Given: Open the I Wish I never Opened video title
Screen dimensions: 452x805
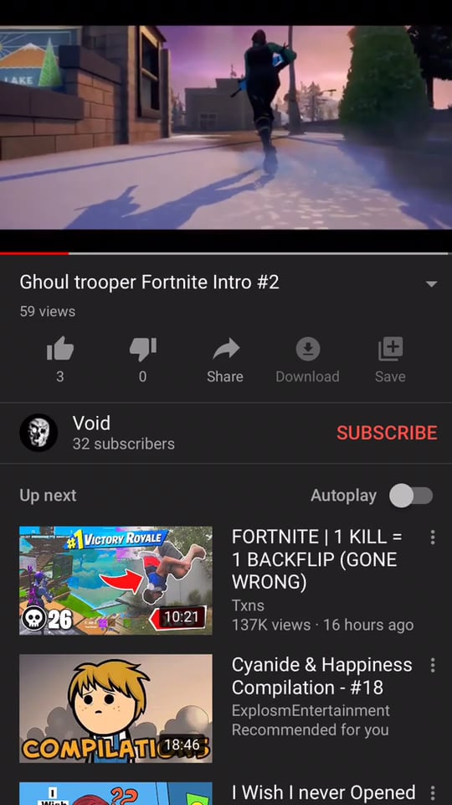Looking at the screenshot, I should (x=323, y=793).
